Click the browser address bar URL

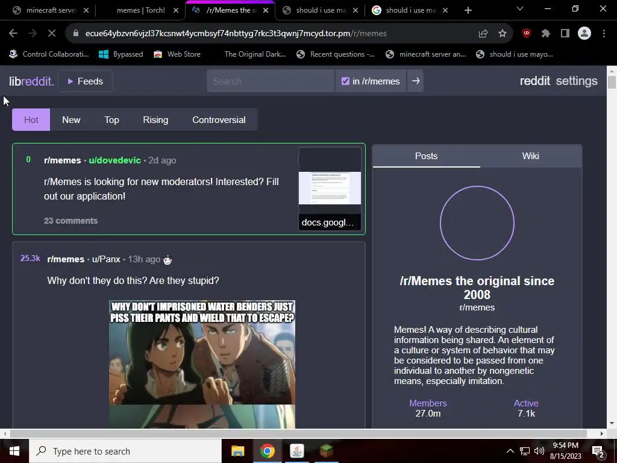[x=236, y=34]
